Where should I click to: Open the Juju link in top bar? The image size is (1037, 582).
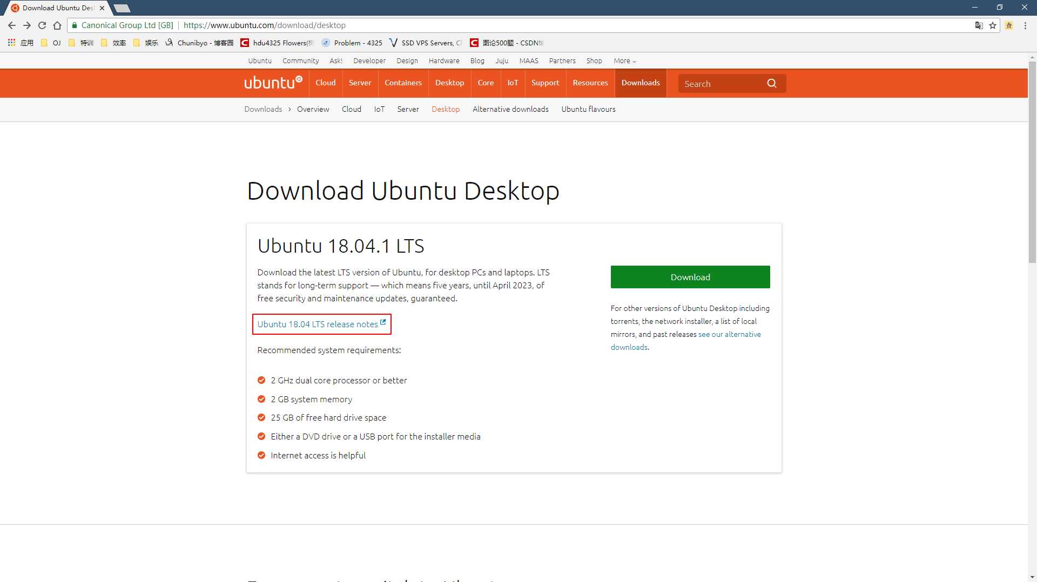point(502,61)
